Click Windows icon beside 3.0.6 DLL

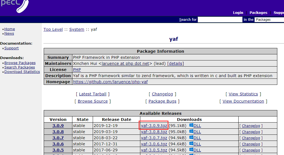pyautogui.click(x=191, y=144)
